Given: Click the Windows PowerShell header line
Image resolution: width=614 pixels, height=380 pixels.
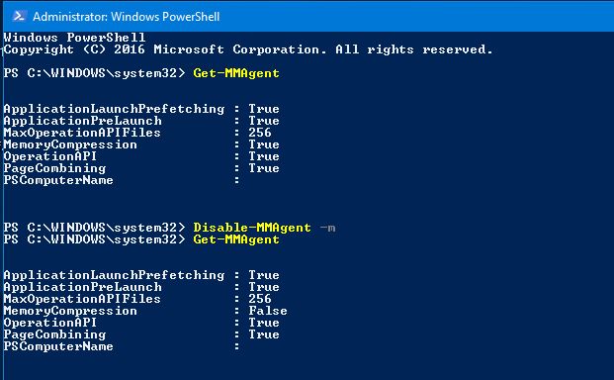Looking at the screenshot, I should click(74, 38).
